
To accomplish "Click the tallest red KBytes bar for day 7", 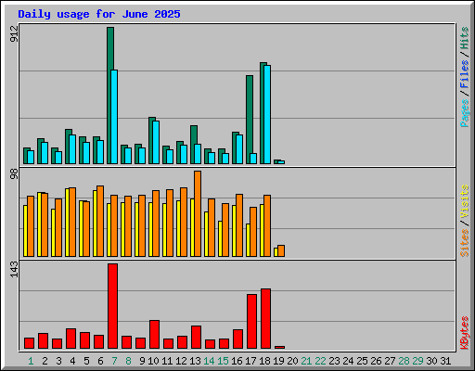I will pyautogui.click(x=112, y=306).
